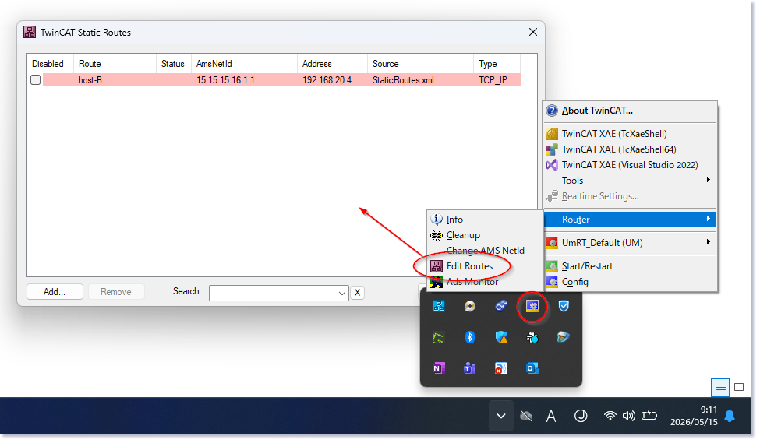Click the Type column header

pyautogui.click(x=497, y=63)
